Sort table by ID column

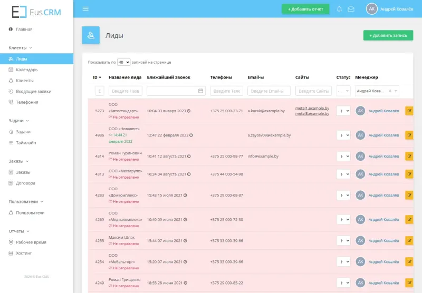click(x=97, y=77)
